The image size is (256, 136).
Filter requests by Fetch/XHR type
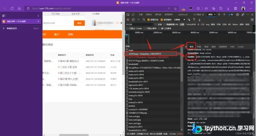tap(191, 25)
